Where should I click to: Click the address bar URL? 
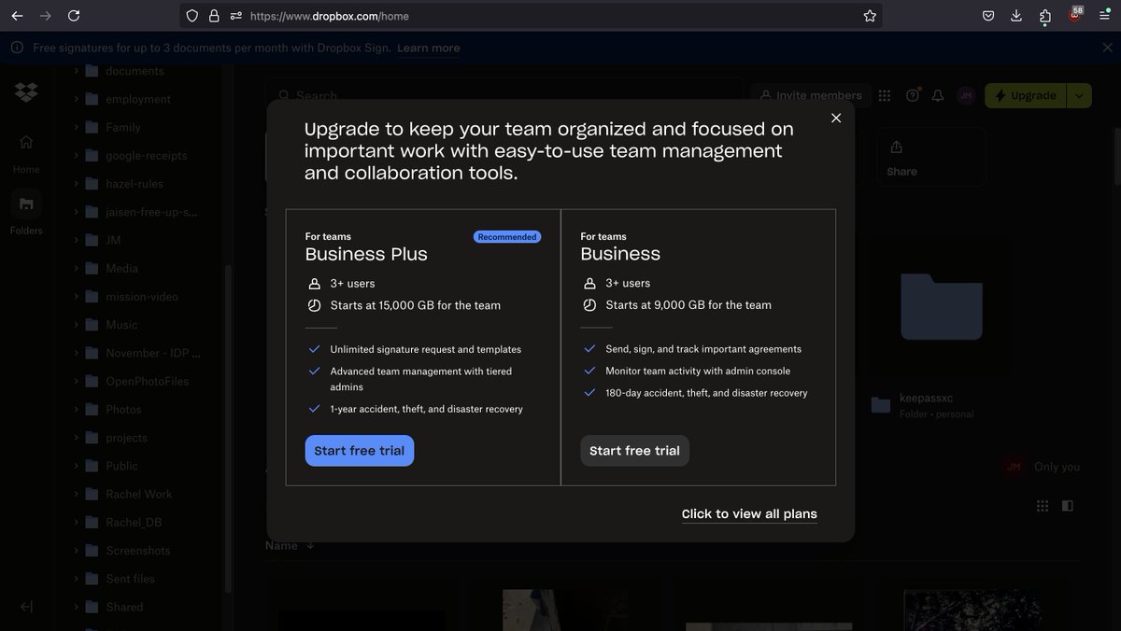[330, 16]
